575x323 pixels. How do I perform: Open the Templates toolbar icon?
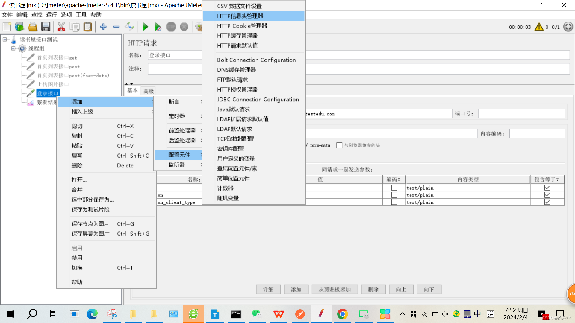click(19, 27)
